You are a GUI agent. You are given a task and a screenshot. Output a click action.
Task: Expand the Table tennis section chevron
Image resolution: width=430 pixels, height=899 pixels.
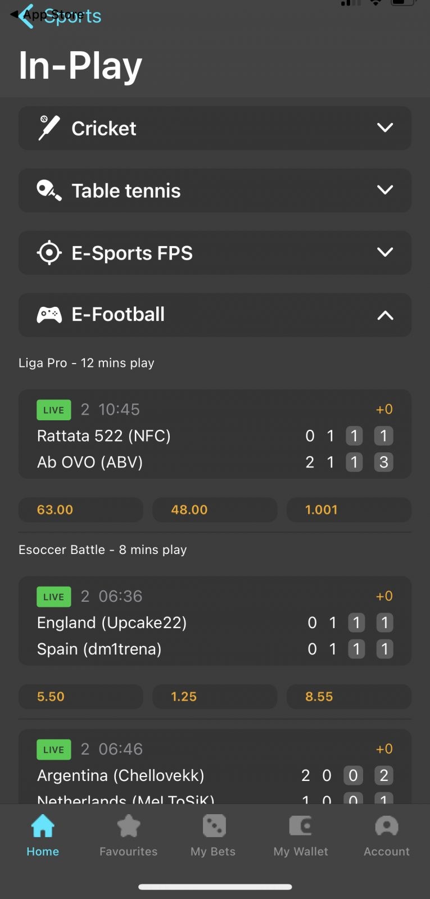tap(385, 190)
